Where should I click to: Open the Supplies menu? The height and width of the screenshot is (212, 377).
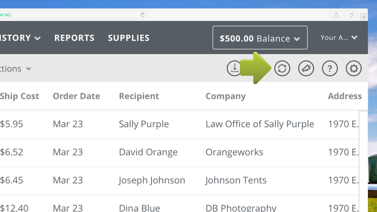pos(129,38)
